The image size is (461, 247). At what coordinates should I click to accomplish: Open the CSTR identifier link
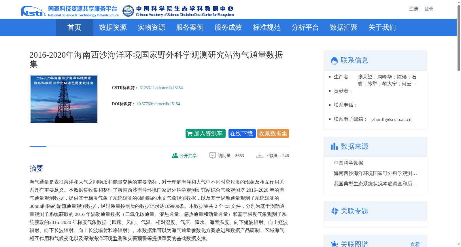click(161, 88)
